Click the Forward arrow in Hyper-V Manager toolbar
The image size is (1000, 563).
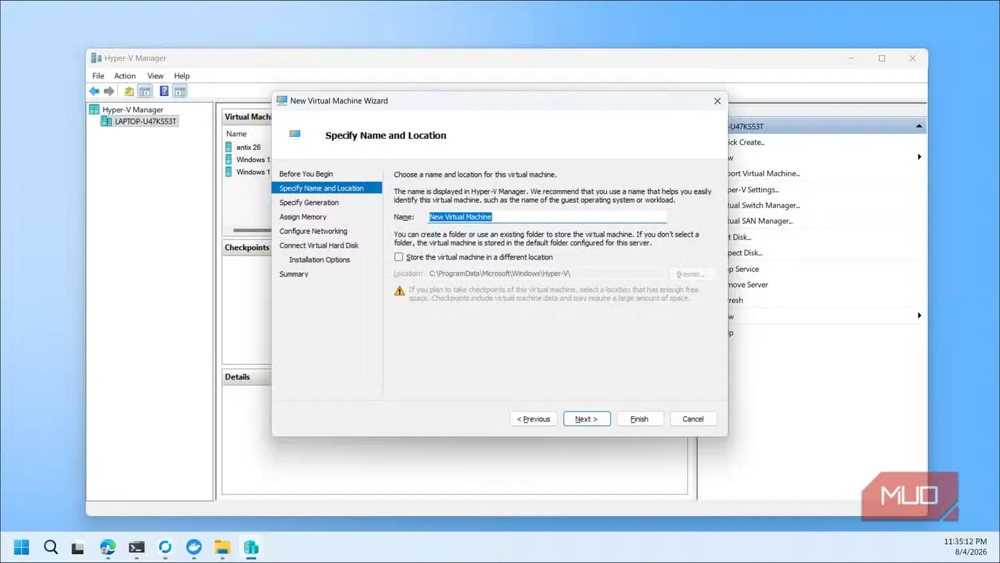109,91
